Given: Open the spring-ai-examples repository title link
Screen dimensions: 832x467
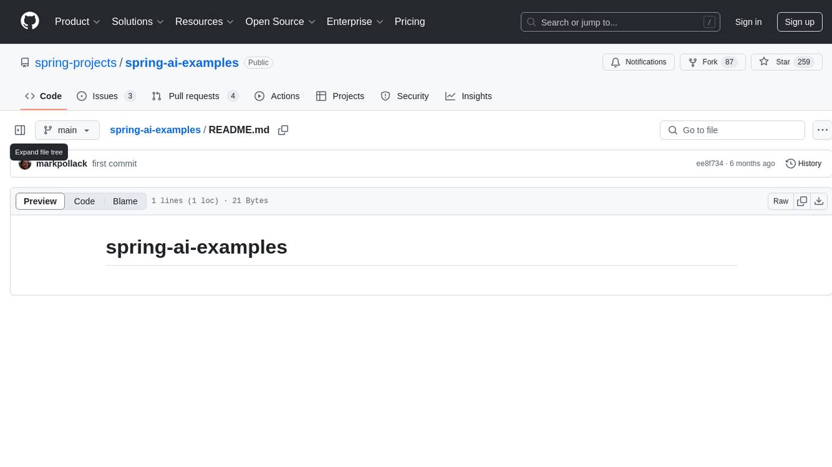Looking at the screenshot, I should pos(182,62).
